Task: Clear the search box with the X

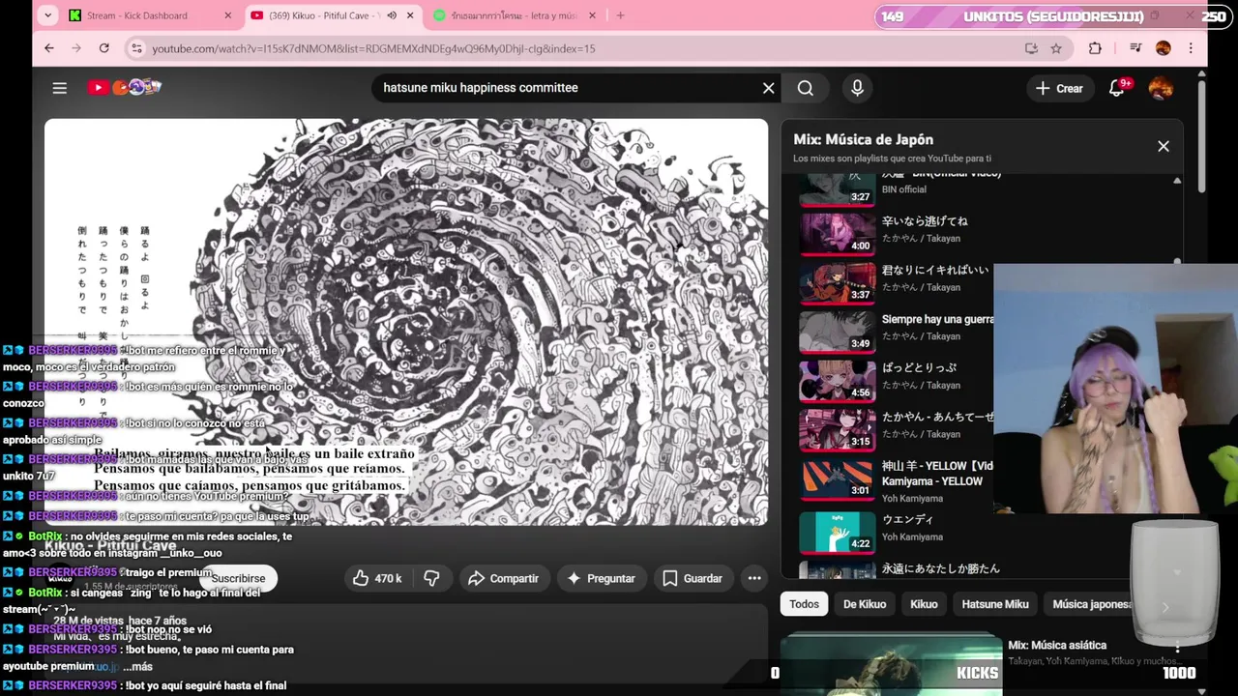Action: click(768, 88)
